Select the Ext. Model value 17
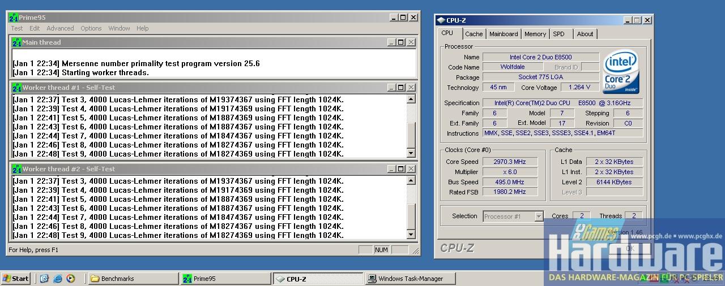 pos(562,123)
